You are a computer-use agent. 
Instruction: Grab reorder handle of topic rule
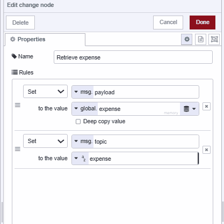18,149
